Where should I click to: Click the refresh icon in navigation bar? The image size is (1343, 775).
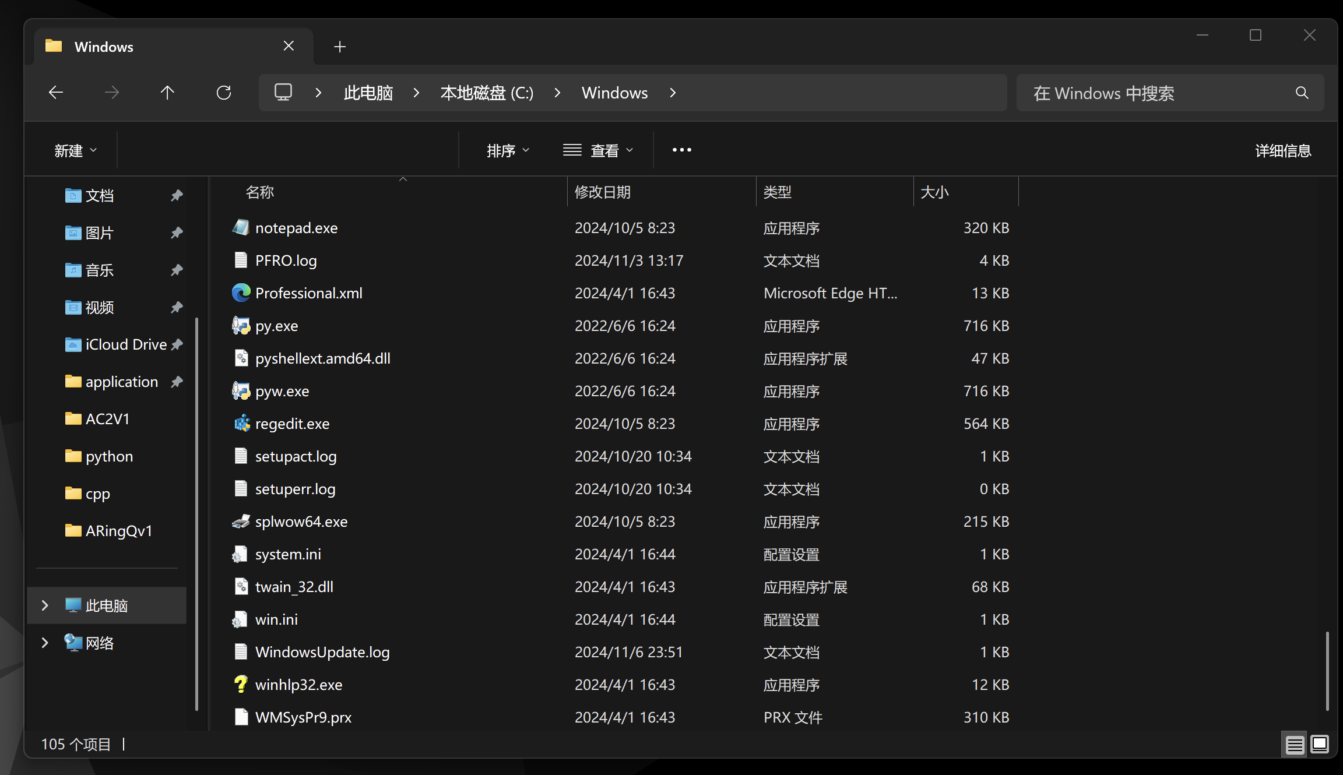[224, 93]
